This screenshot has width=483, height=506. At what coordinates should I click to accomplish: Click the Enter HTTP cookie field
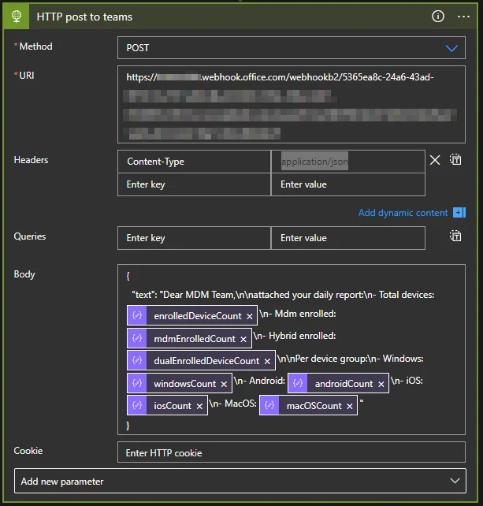coord(292,452)
